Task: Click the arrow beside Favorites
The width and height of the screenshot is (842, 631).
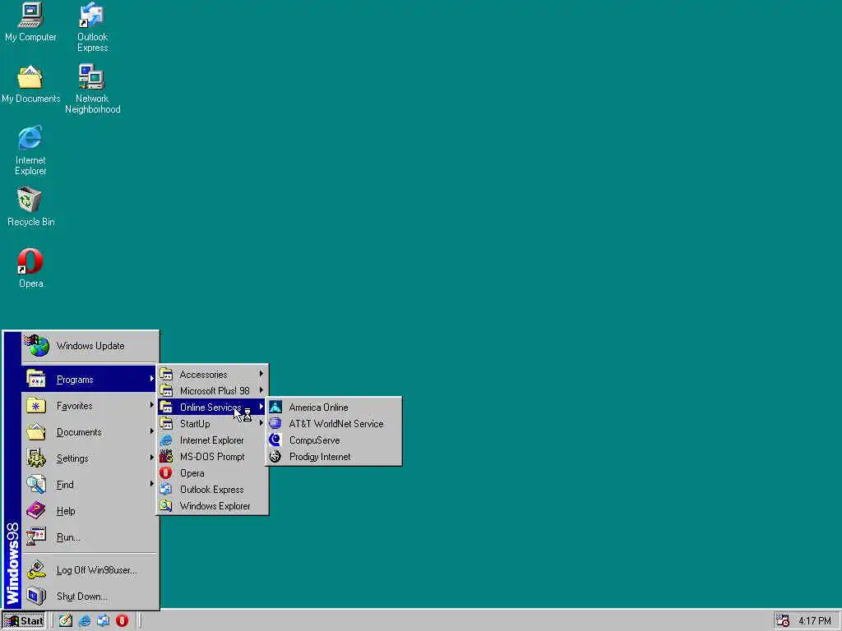Action: point(152,405)
